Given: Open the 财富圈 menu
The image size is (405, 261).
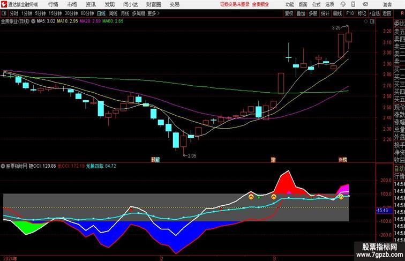Looking at the screenshot, I should click(153, 4).
